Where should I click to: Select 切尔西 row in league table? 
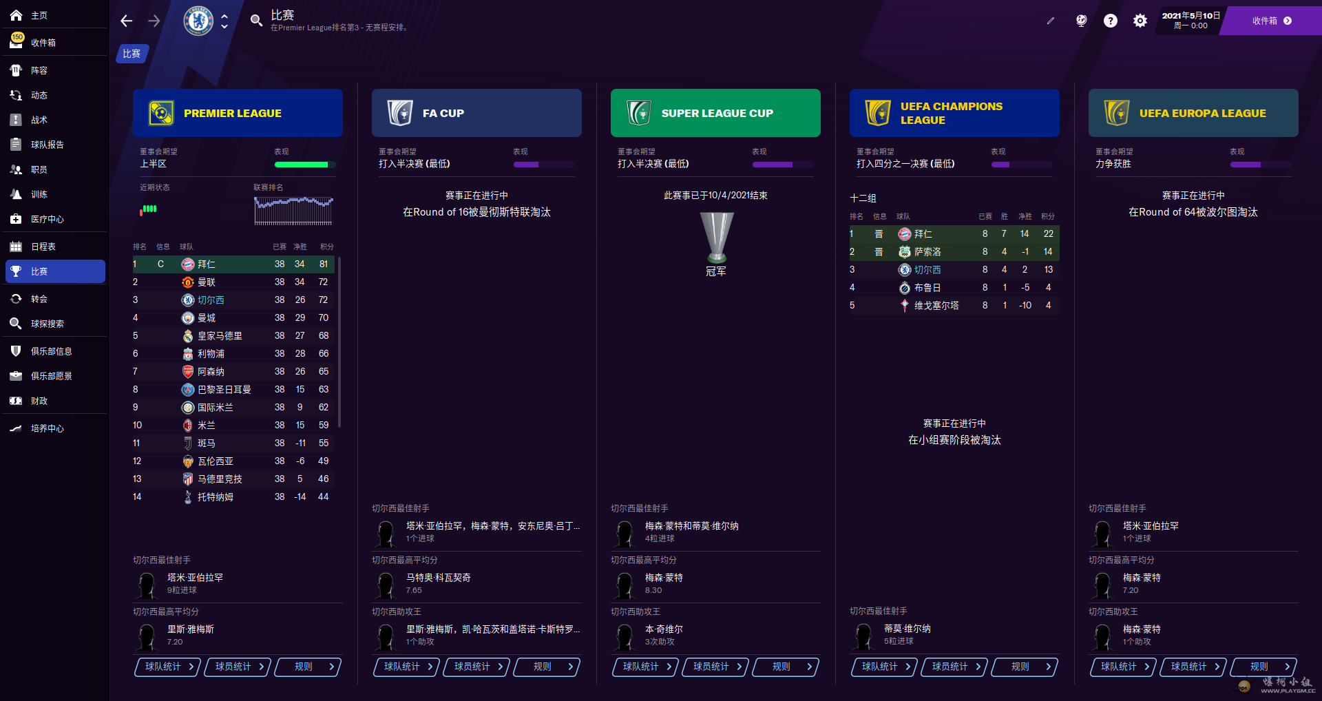[x=233, y=300]
